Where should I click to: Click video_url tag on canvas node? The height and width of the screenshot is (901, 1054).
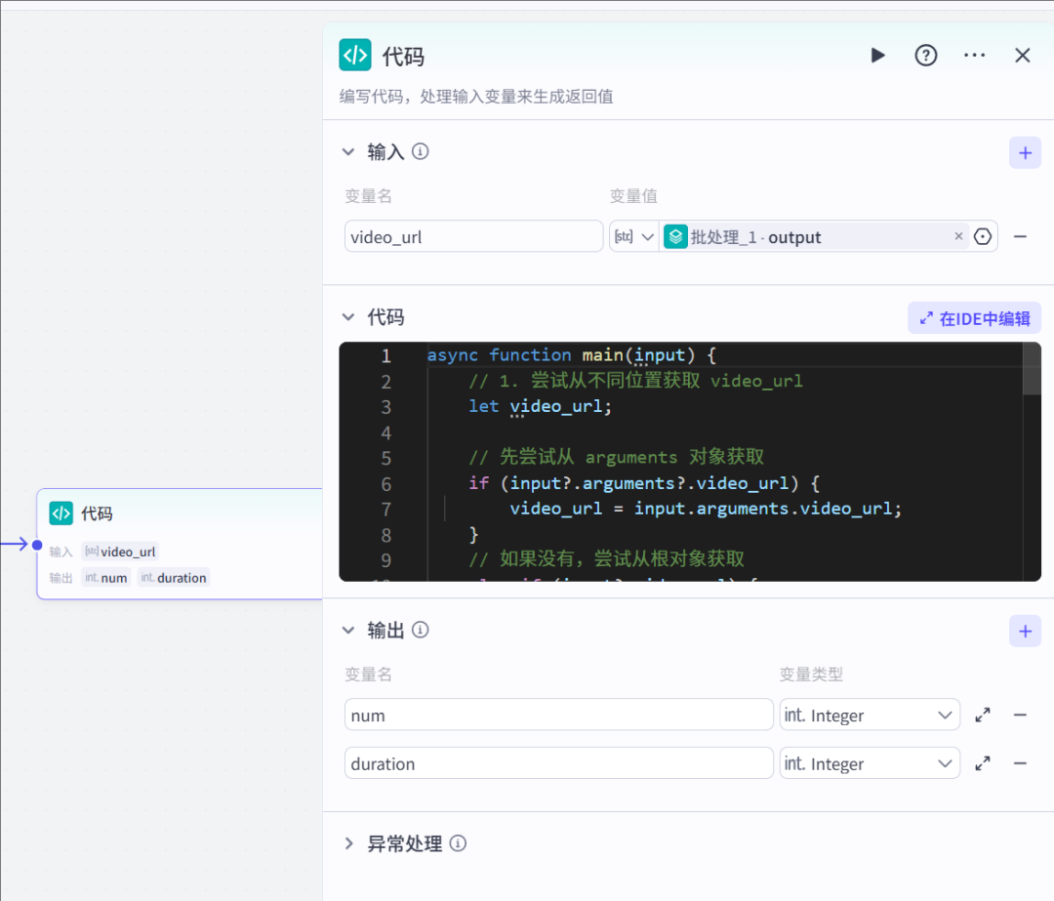click(x=120, y=552)
